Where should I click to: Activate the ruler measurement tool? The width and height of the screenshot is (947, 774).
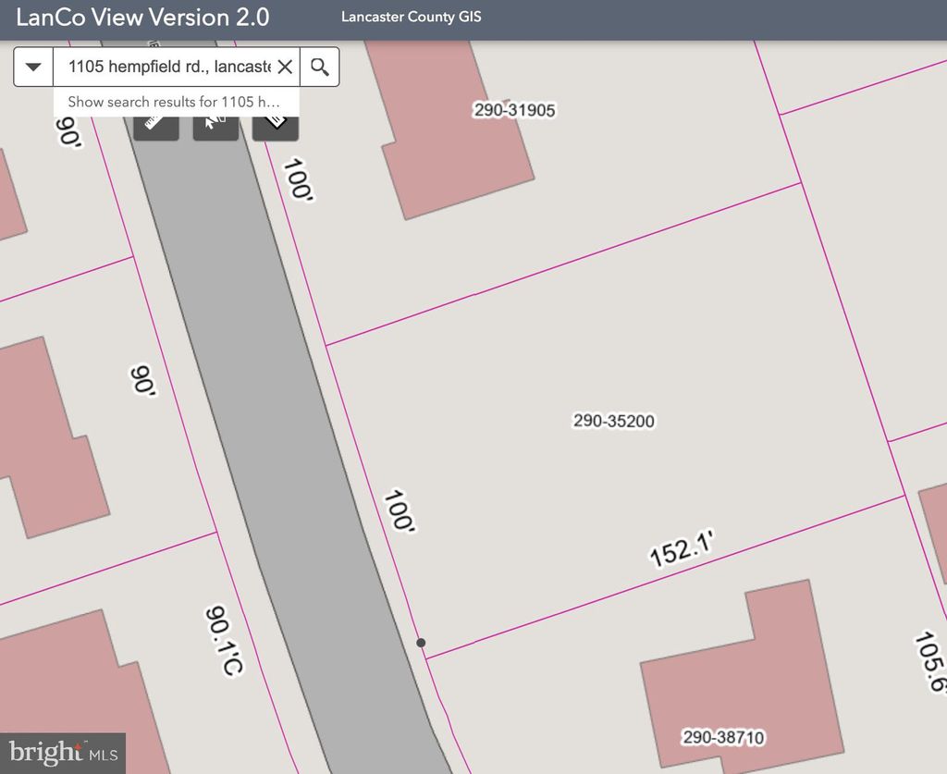155,124
